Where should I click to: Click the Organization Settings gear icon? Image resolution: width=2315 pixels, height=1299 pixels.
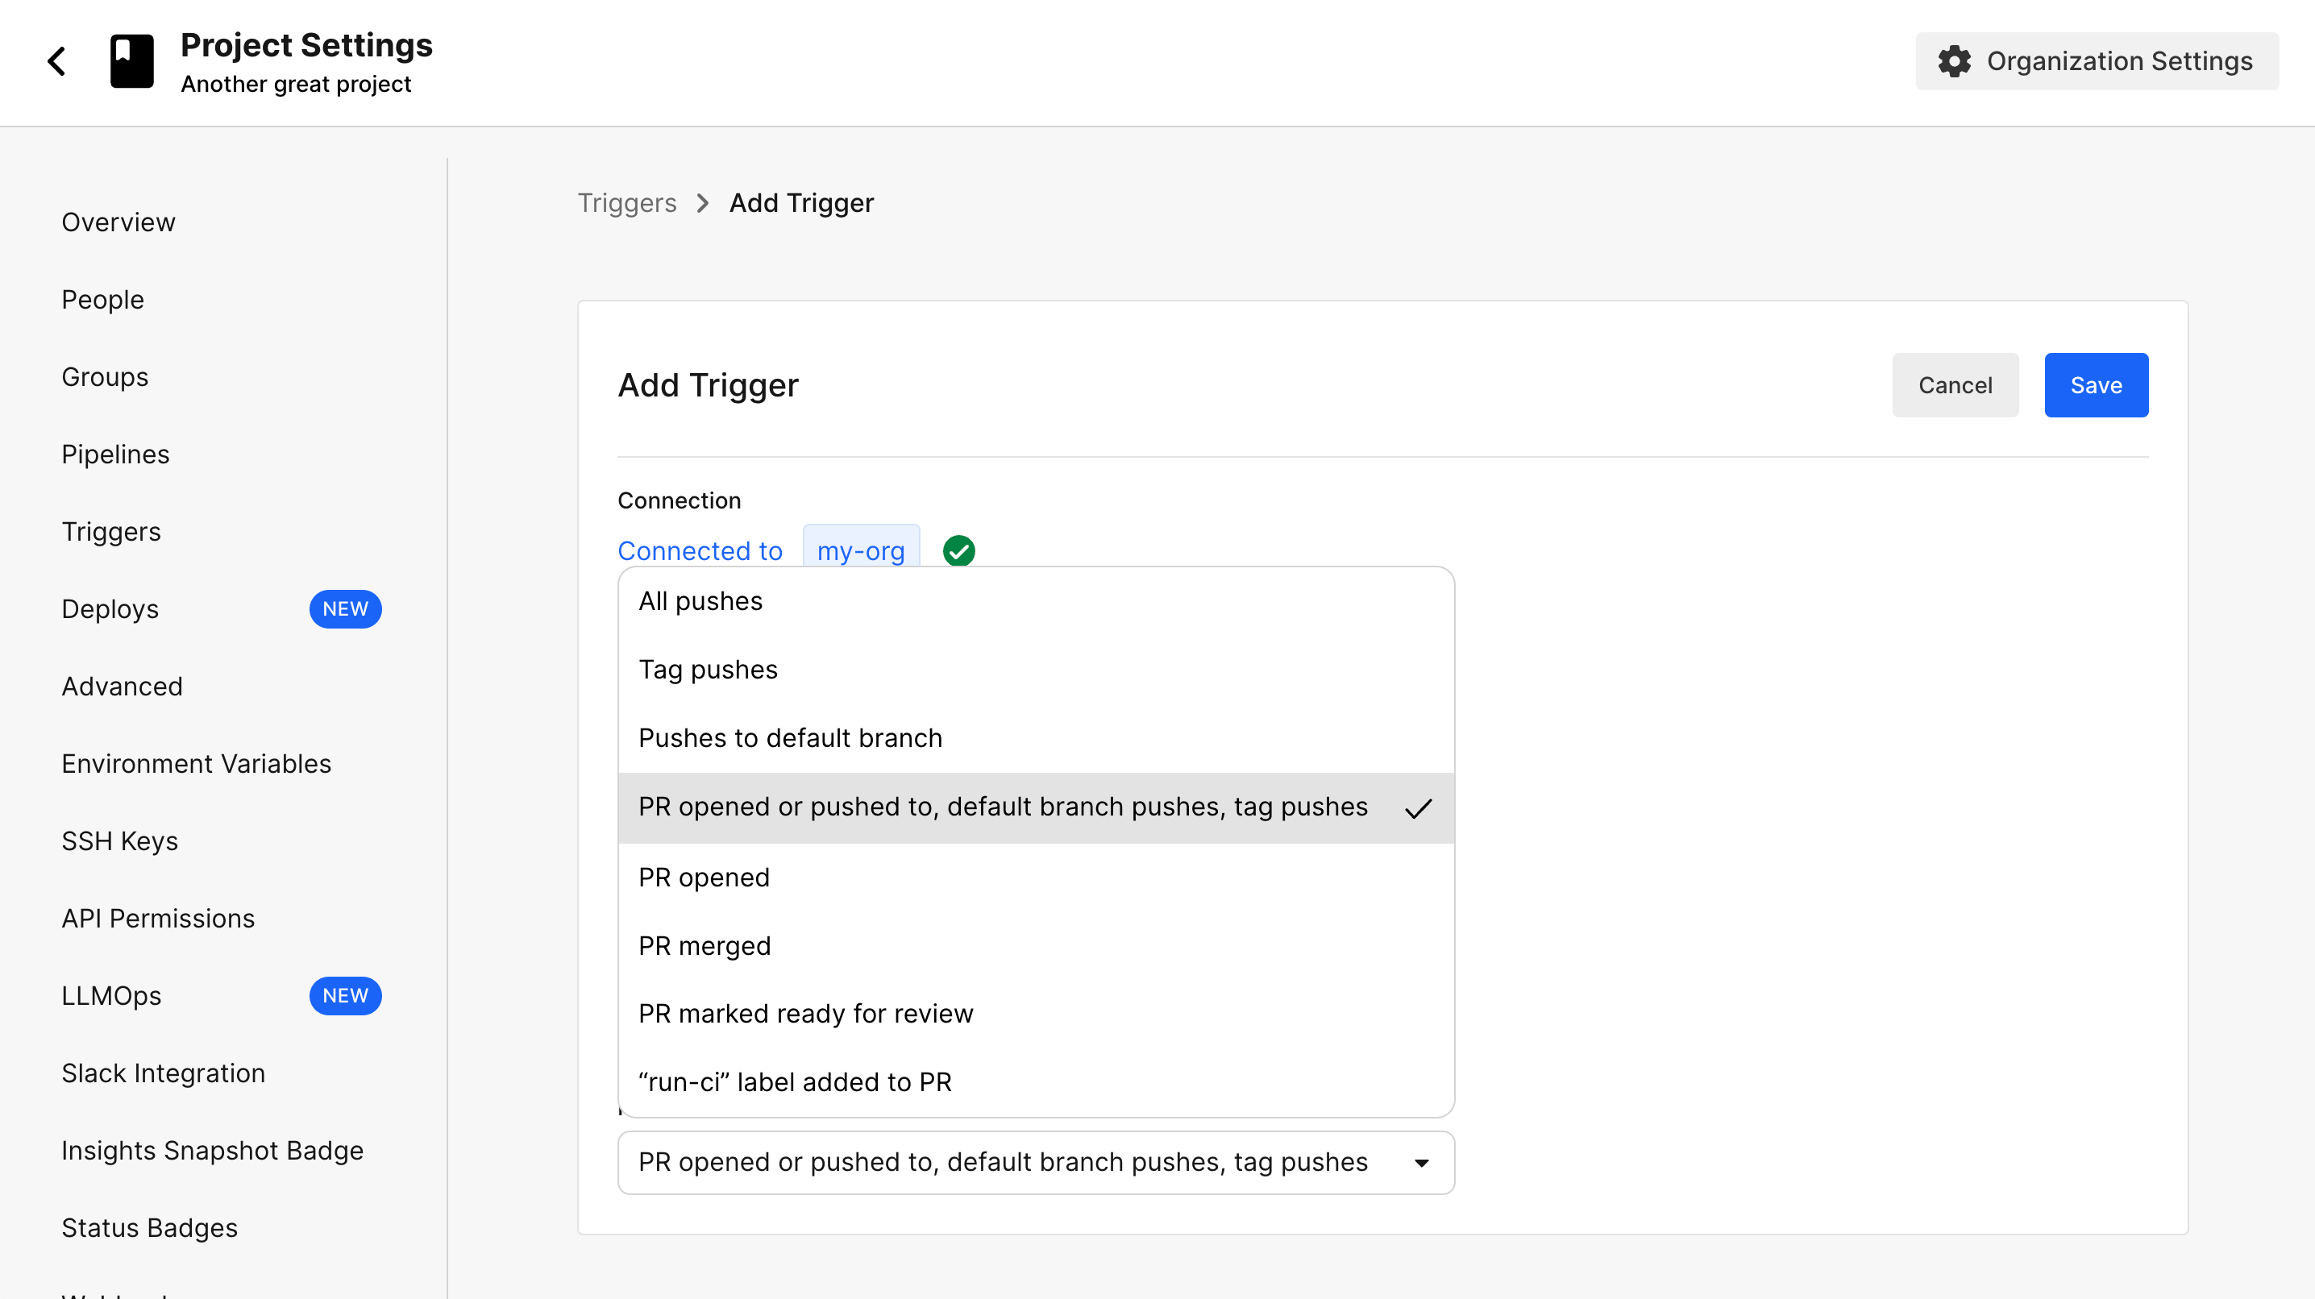pos(1954,61)
